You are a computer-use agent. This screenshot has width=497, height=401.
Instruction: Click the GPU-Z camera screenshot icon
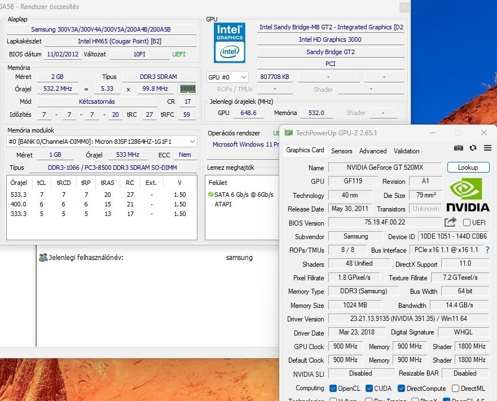point(458,148)
